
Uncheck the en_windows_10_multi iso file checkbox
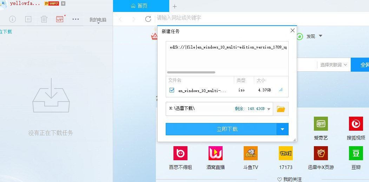(x=172, y=90)
